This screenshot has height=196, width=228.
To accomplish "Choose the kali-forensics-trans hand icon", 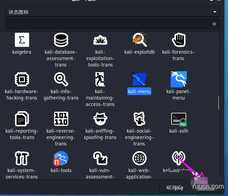I will [179, 40].
